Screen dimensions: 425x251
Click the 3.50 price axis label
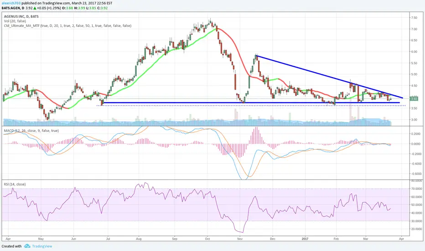pyautogui.click(x=414, y=108)
